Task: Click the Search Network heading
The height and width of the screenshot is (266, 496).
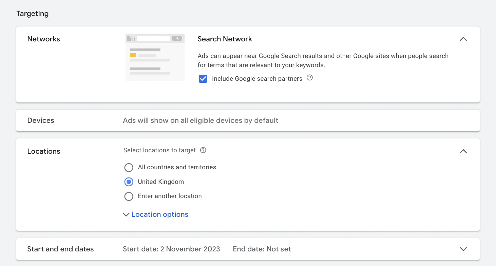Action: [x=225, y=39]
